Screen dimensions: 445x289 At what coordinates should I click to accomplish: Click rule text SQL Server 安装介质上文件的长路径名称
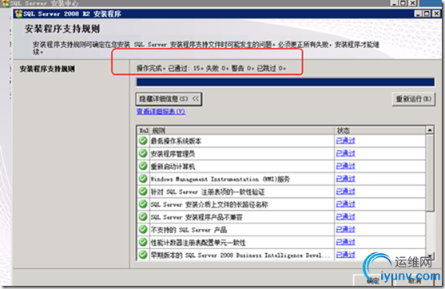click(x=209, y=204)
